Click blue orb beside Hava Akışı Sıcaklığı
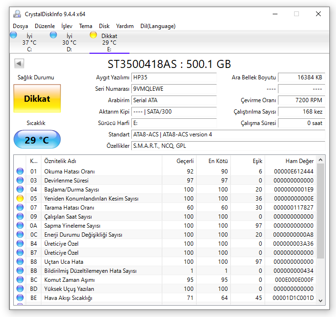 tap(20, 298)
